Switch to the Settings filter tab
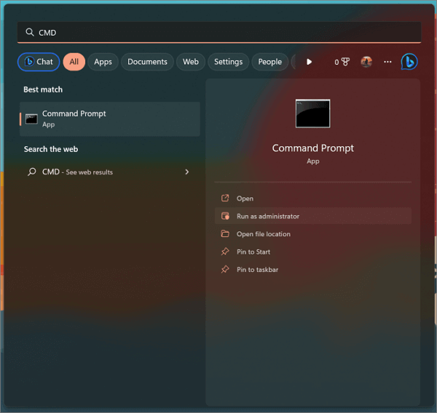This screenshot has height=413, width=437. pos(228,62)
